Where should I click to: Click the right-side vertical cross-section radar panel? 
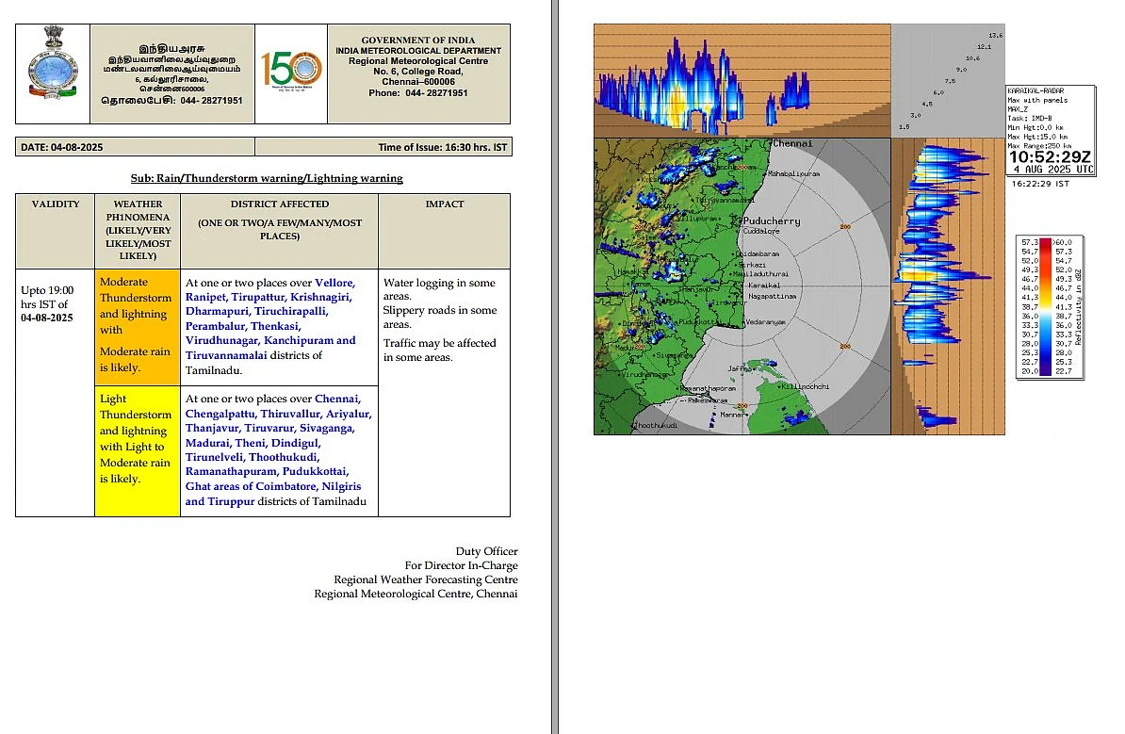[947, 286]
